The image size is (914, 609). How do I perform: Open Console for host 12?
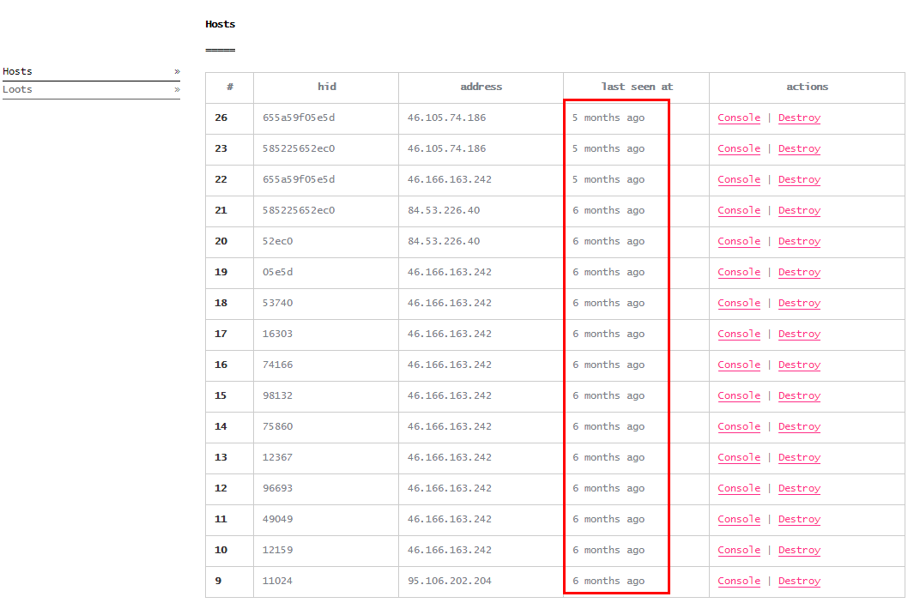[x=739, y=488]
